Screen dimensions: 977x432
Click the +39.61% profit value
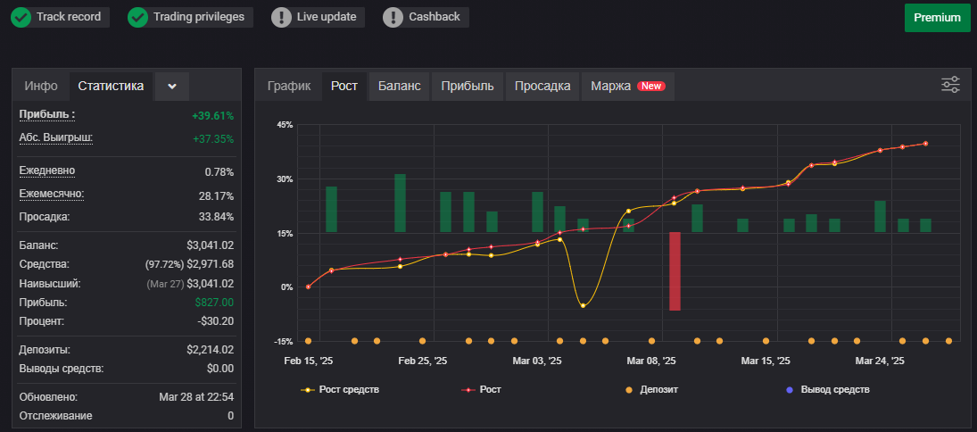213,115
